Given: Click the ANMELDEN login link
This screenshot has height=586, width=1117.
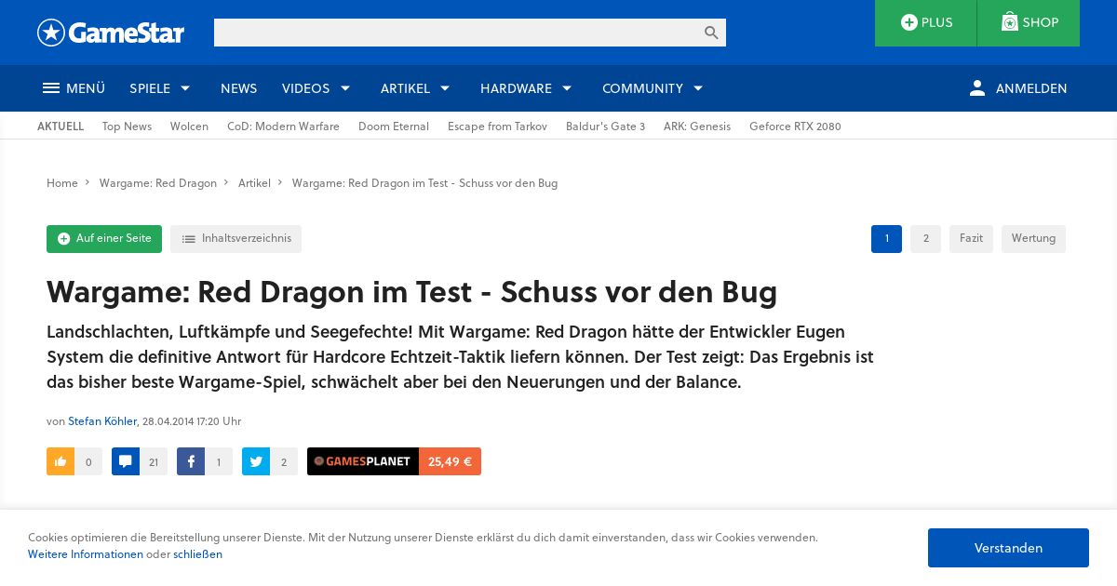Looking at the screenshot, I should (x=1031, y=88).
